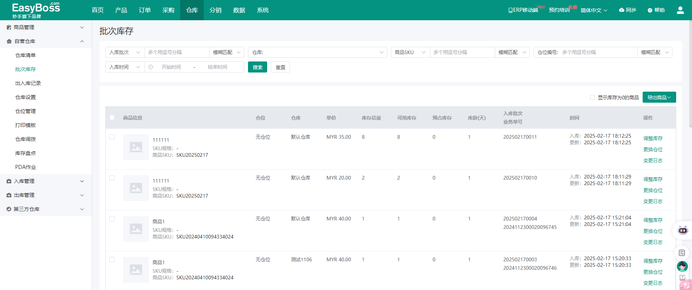692x290 pixels.
Task: Click the EasyBoss logo
Action: click(x=36, y=10)
